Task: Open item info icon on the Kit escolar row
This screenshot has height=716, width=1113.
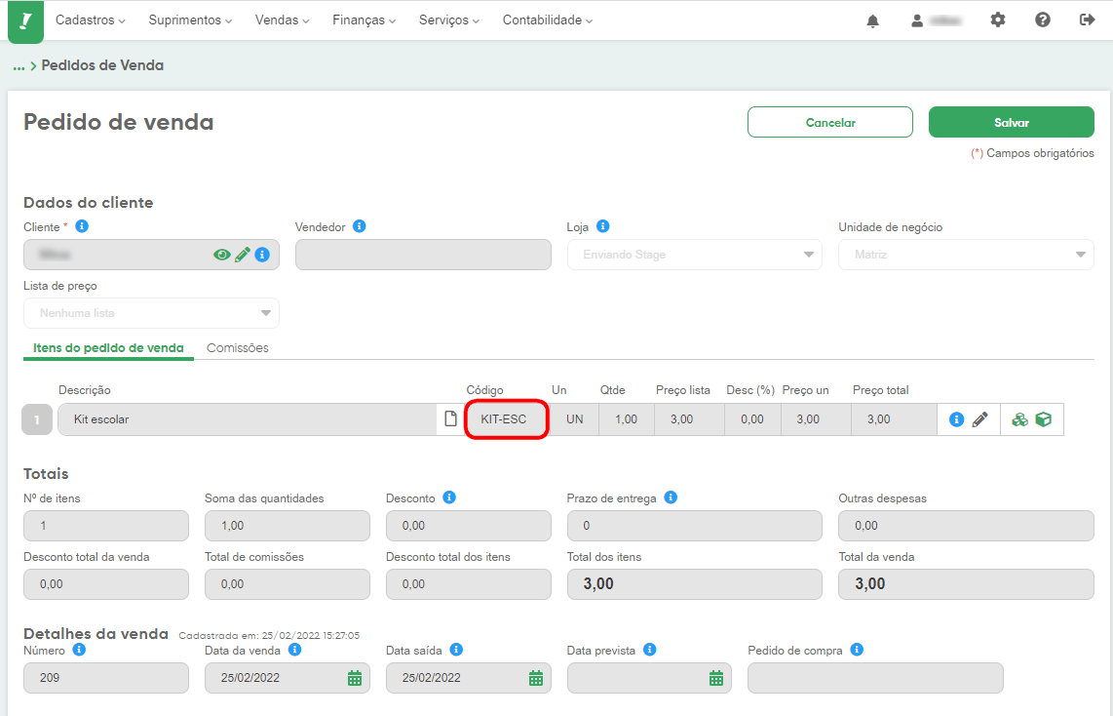Action: tap(956, 419)
